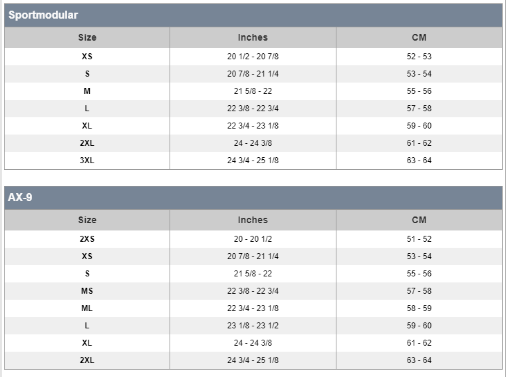506x377 pixels.
Task: Click the 52 - 53 CM cell
Action: click(x=419, y=57)
